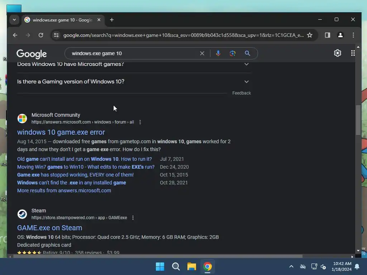This screenshot has width=367, height=275.
Task: Open more options for the Steam result
Action: [133, 218]
